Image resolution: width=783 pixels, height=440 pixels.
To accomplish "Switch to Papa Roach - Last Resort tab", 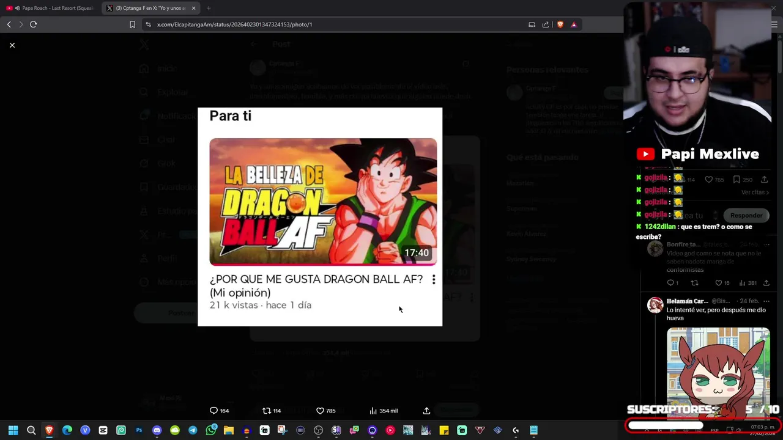I will point(51,8).
